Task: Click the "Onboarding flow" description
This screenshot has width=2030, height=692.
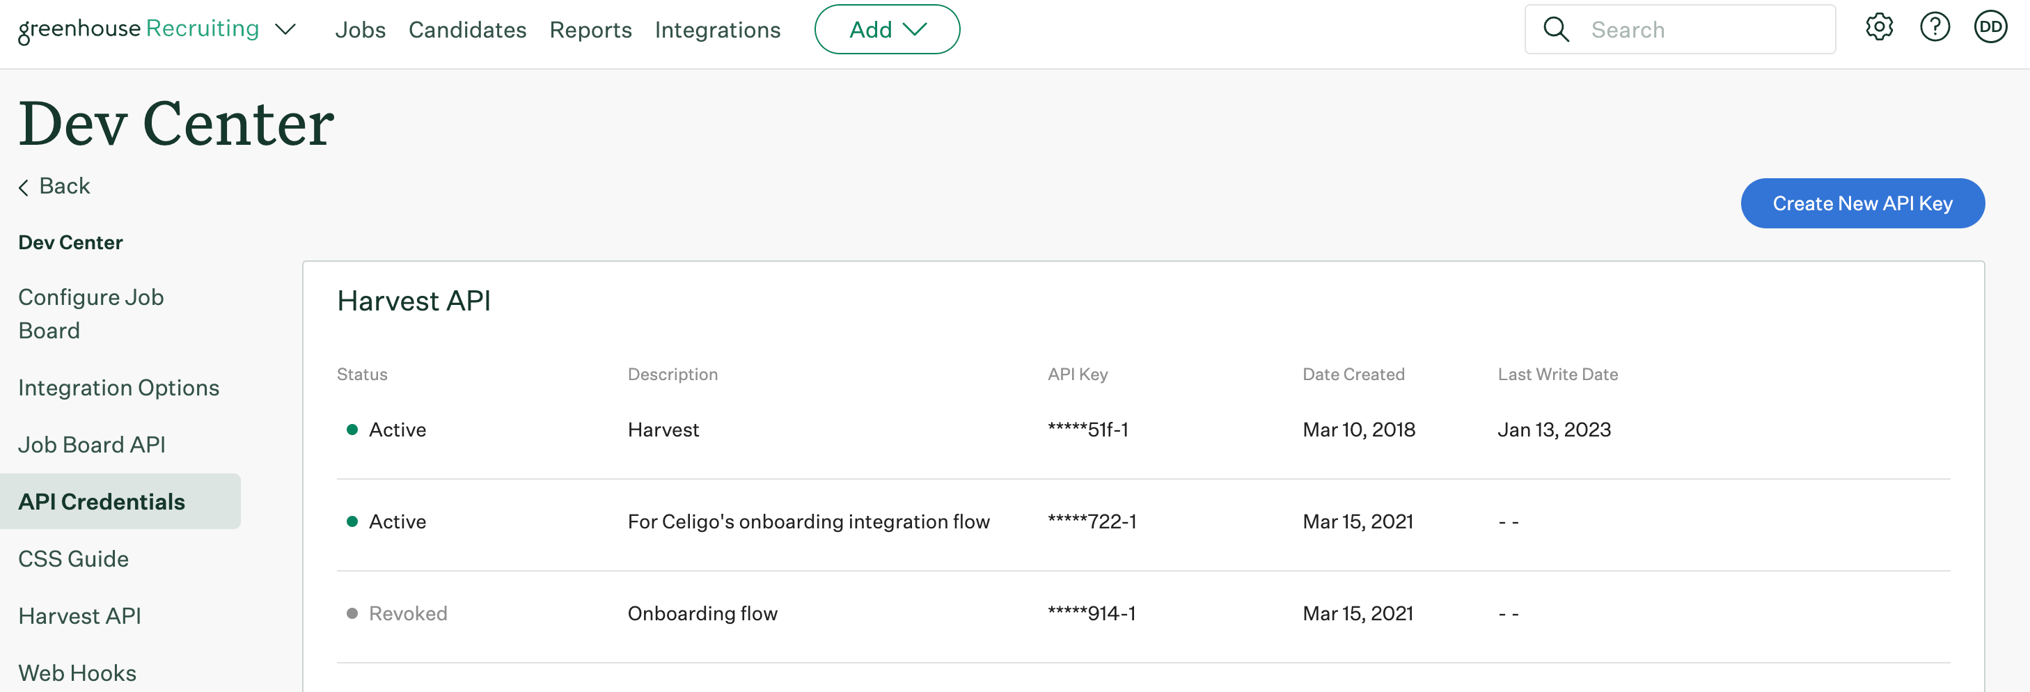Action: [702, 613]
